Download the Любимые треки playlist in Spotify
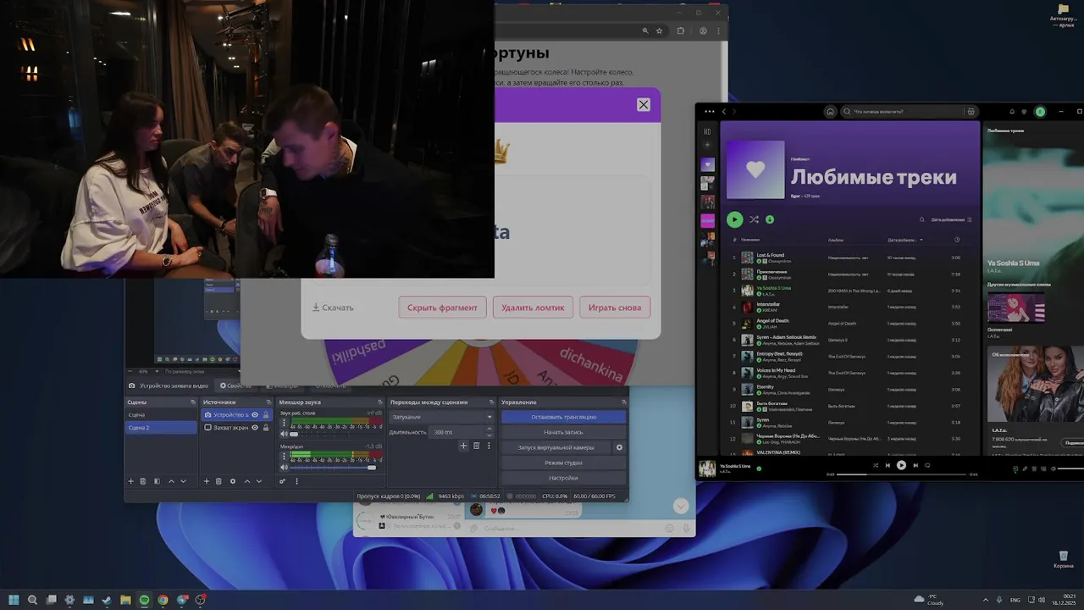This screenshot has width=1084, height=610. pos(770,219)
